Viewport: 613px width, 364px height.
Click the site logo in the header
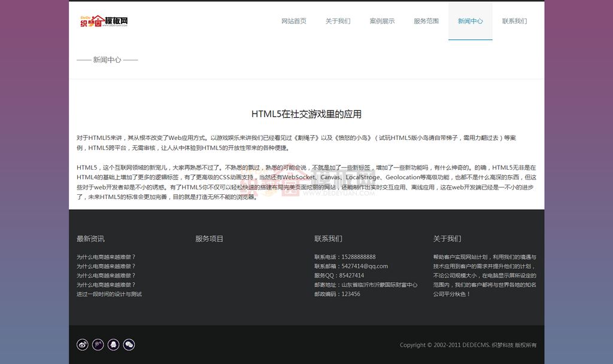click(104, 21)
